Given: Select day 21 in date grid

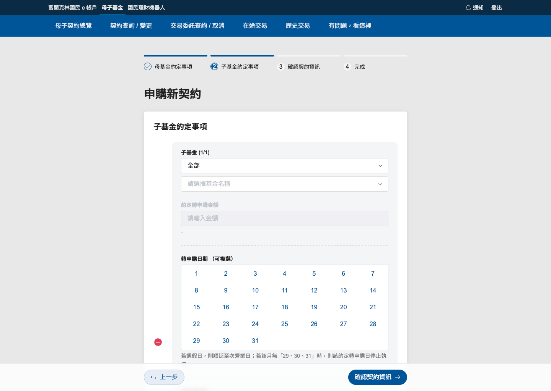Looking at the screenshot, I should click(x=373, y=307).
